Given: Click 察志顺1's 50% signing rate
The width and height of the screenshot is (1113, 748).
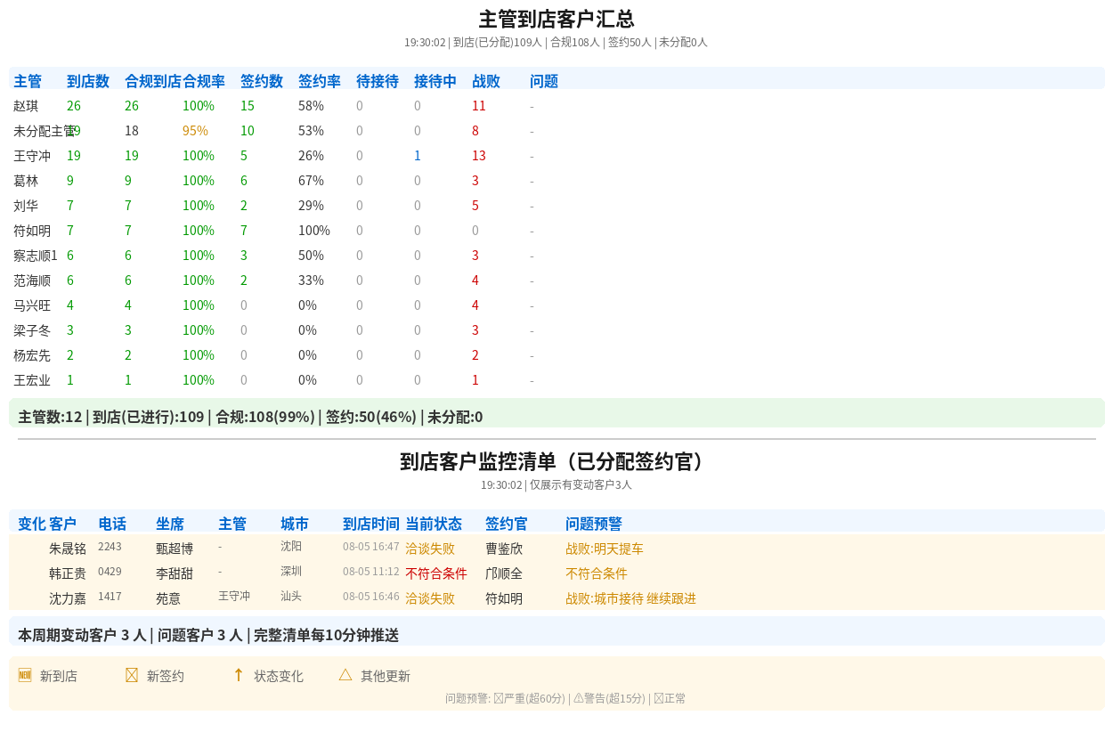Looking at the screenshot, I should [x=311, y=256].
